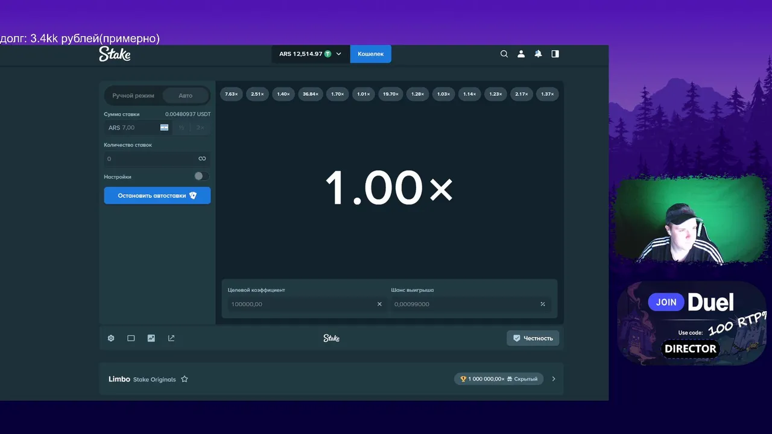The height and width of the screenshot is (434, 772).
Task: Open the 1.28× result pill
Action: (x=417, y=94)
